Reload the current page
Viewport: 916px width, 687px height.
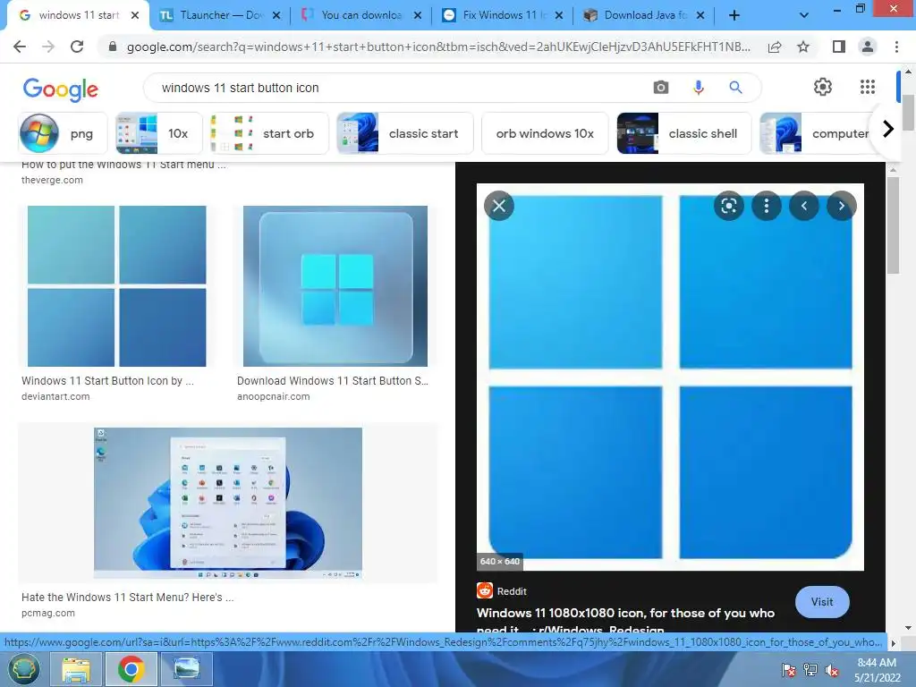(77, 47)
